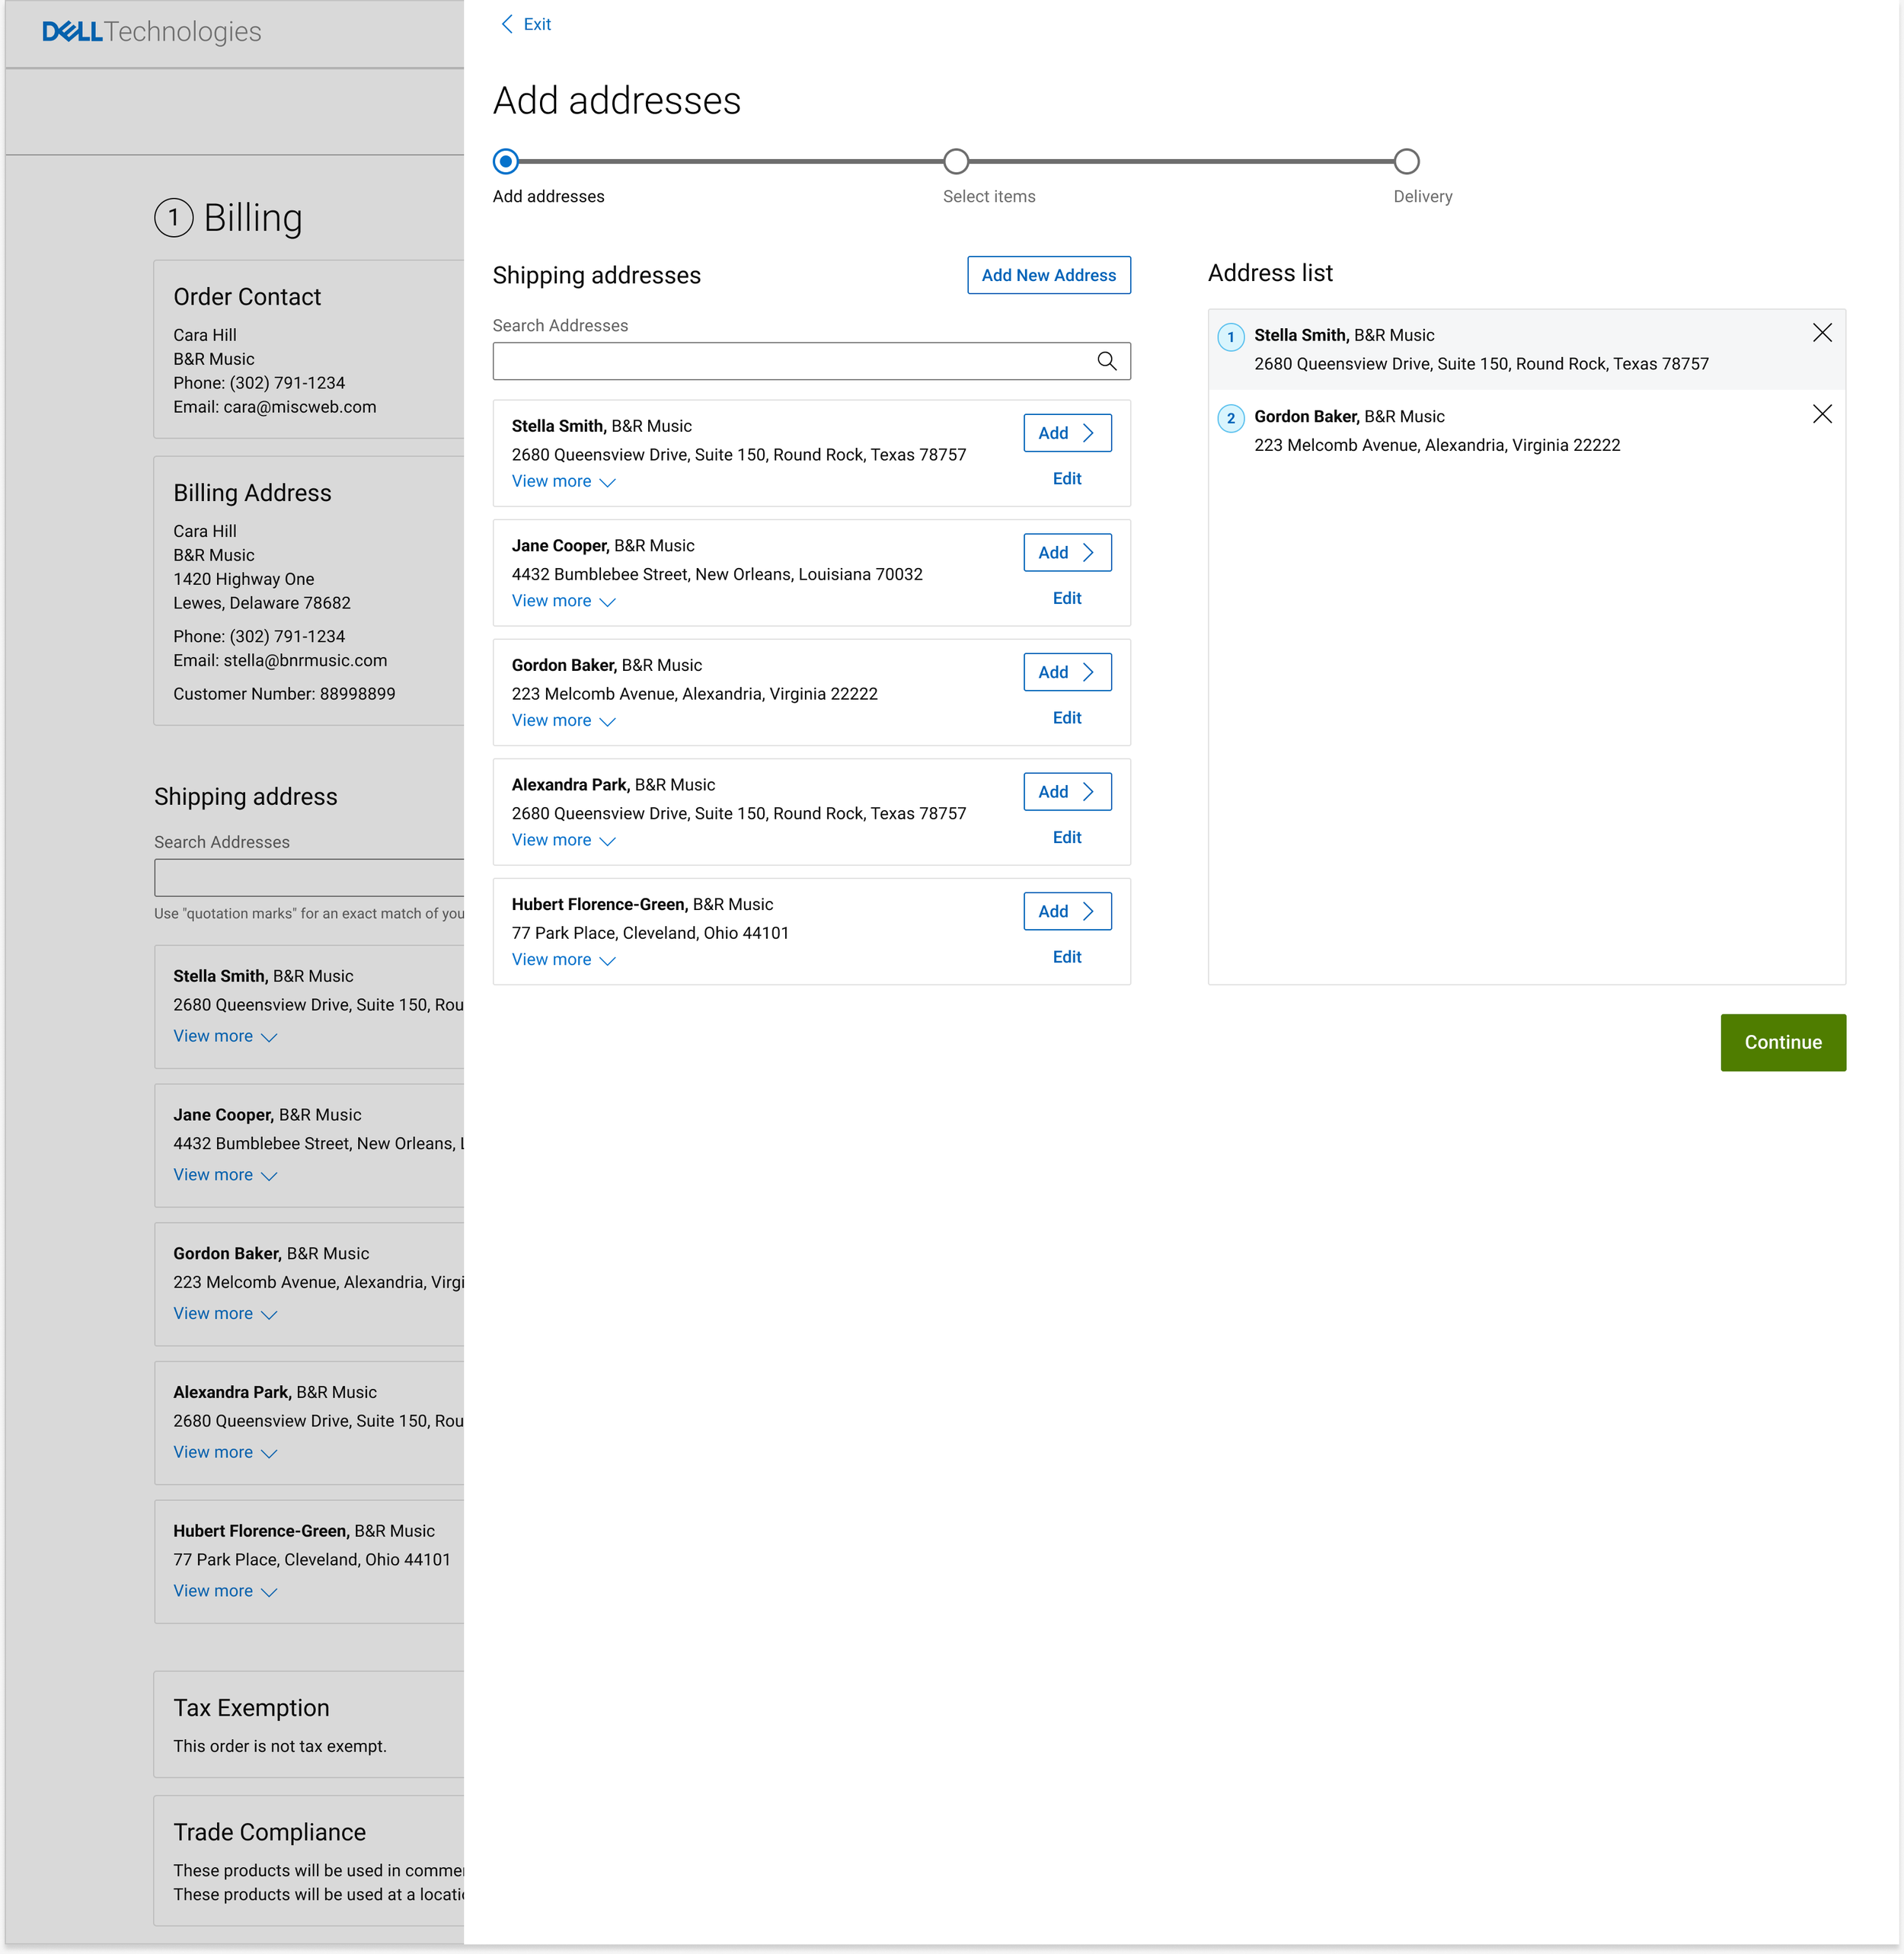Click the Dell Technologies logo
The height and width of the screenshot is (1954, 1904).
point(151,32)
